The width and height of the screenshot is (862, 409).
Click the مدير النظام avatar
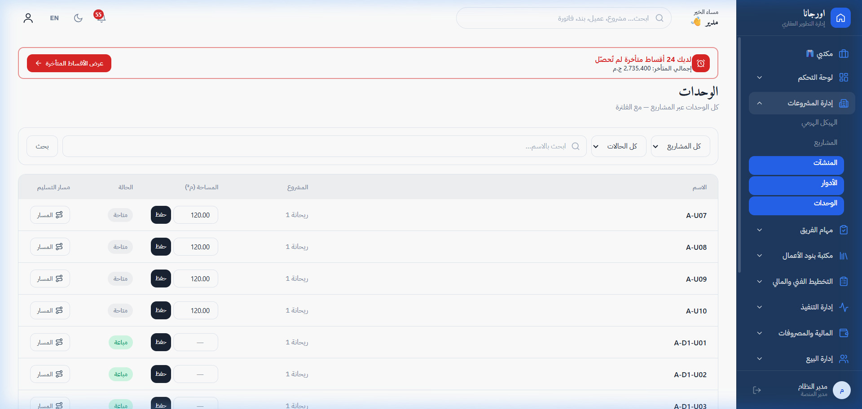pyautogui.click(x=842, y=390)
